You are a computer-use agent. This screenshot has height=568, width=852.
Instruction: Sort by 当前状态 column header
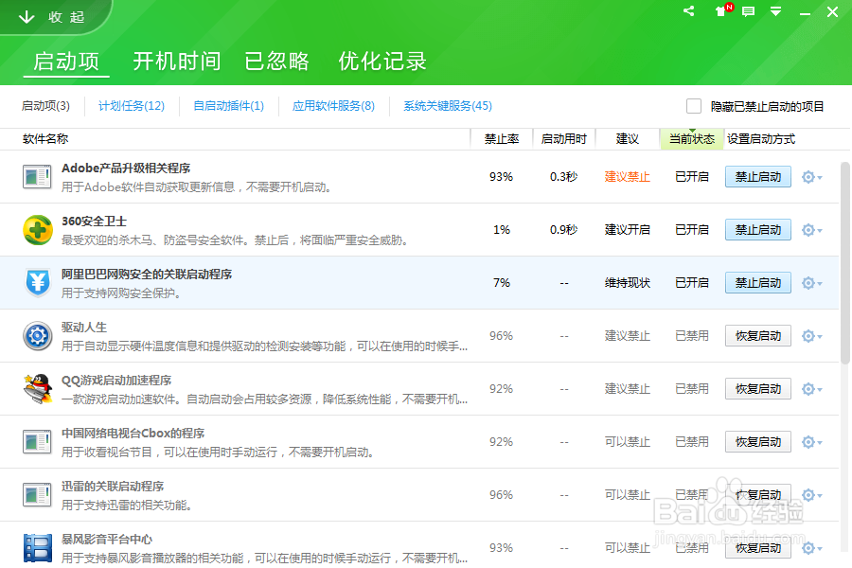[692, 139]
